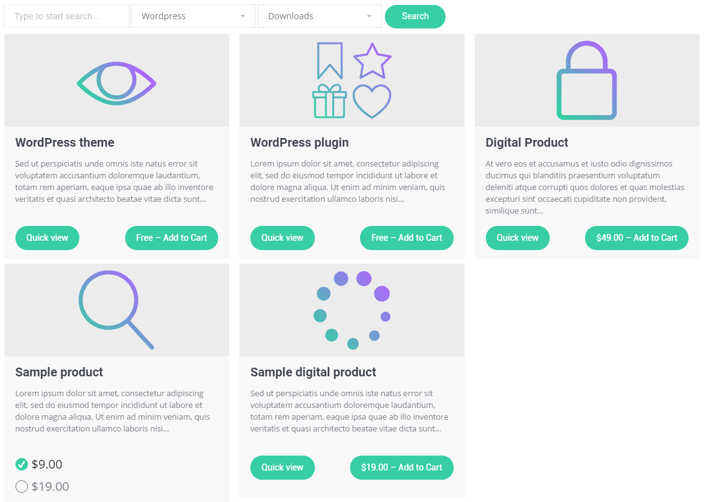The image size is (704, 502).
Task: Click the star icon in WordPress plugin image
Action: [372, 61]
